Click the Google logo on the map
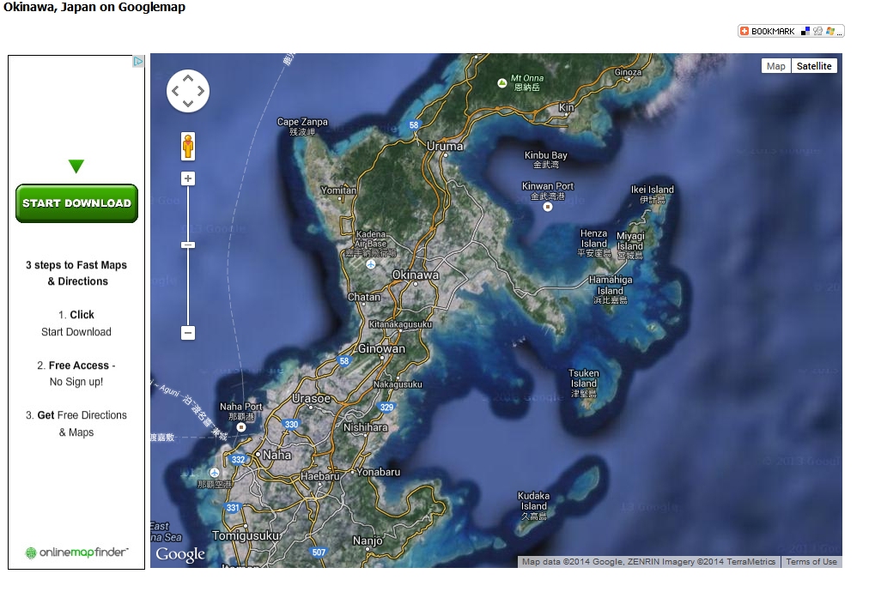 tap(180, 553)
